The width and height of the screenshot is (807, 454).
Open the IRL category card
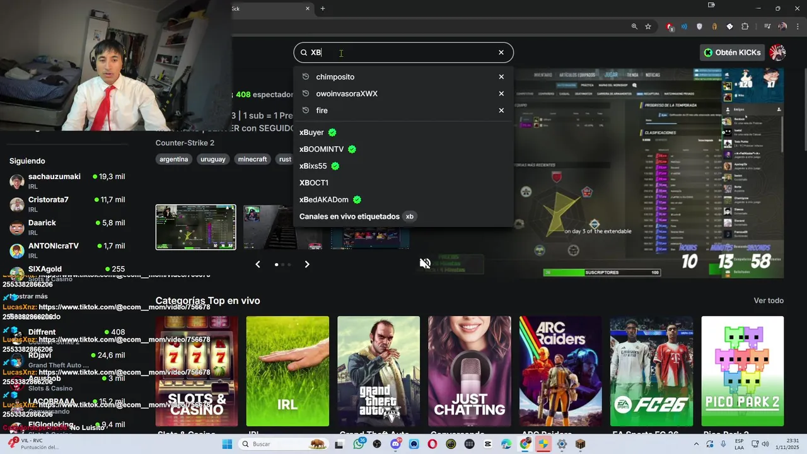click(x=287, y=371)
